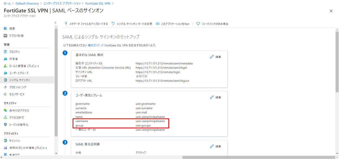Click the プロビジョニング icon
This screenshot has height=159, width=339.
5,87
